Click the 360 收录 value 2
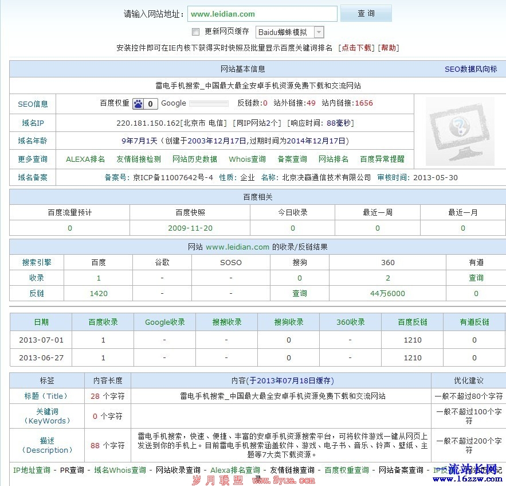Image resolution: width=506 pixels, height=486 pixels. tap(387, 278)
